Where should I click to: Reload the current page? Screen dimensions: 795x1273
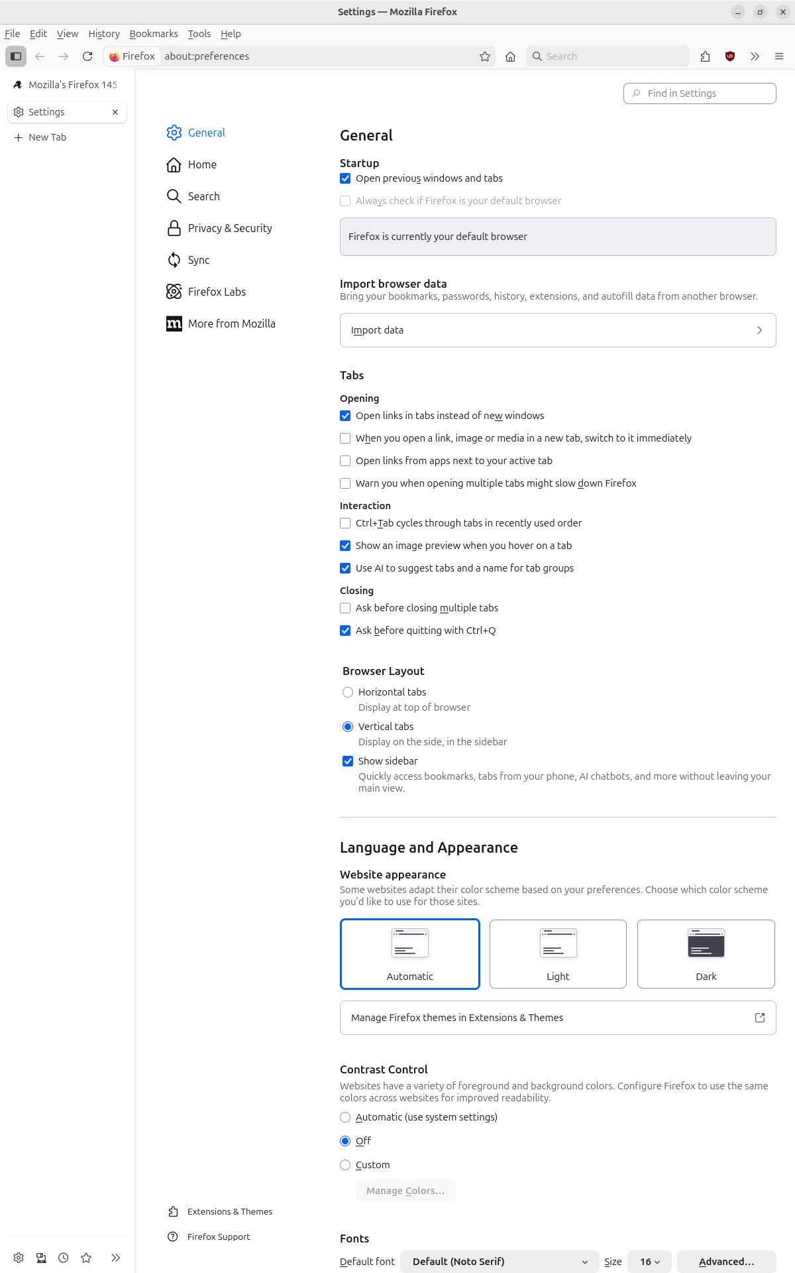pos(87,56)
